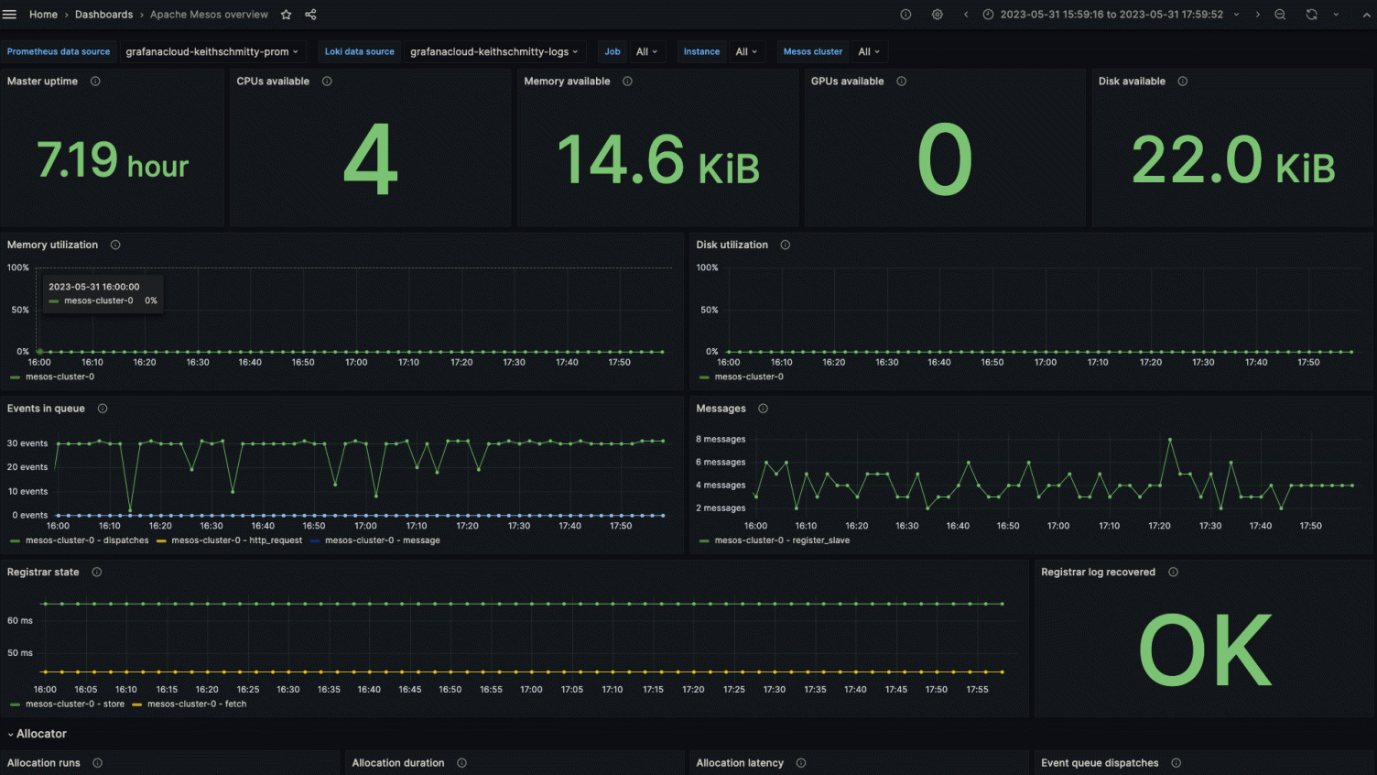This screenshot has height=775, width=1377.
Task: Zoom out the time range with the magnifier icon
Action: [1279, 14]
